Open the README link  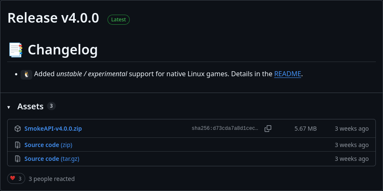288,74
